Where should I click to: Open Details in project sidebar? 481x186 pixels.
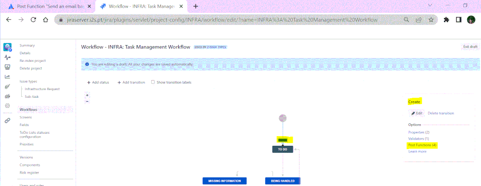point(25,53)
